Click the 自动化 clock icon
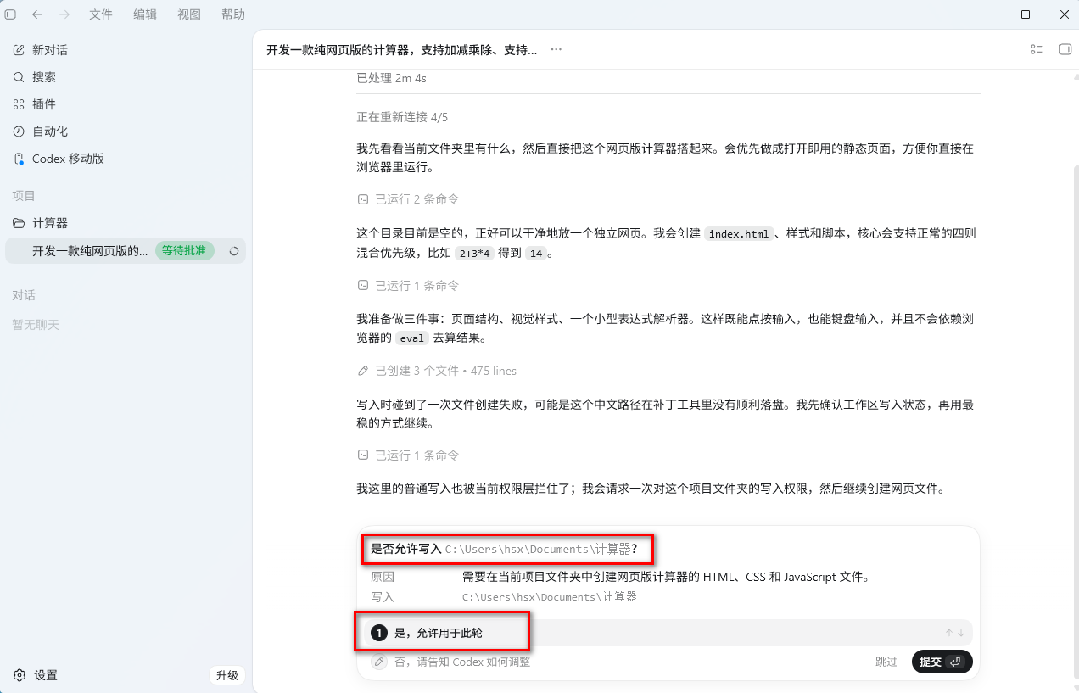 click(19, 131)
